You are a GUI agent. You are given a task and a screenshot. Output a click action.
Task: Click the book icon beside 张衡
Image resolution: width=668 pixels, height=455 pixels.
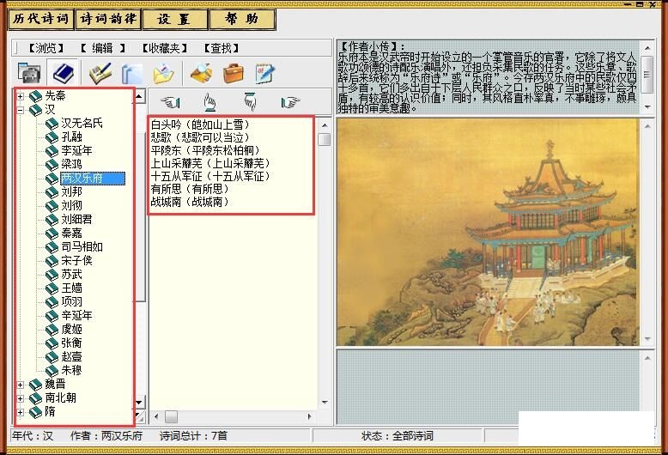(52, 343)
